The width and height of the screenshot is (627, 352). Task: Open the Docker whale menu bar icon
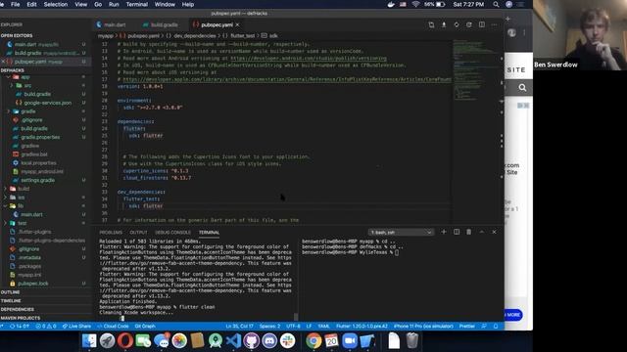click(391, 4)
